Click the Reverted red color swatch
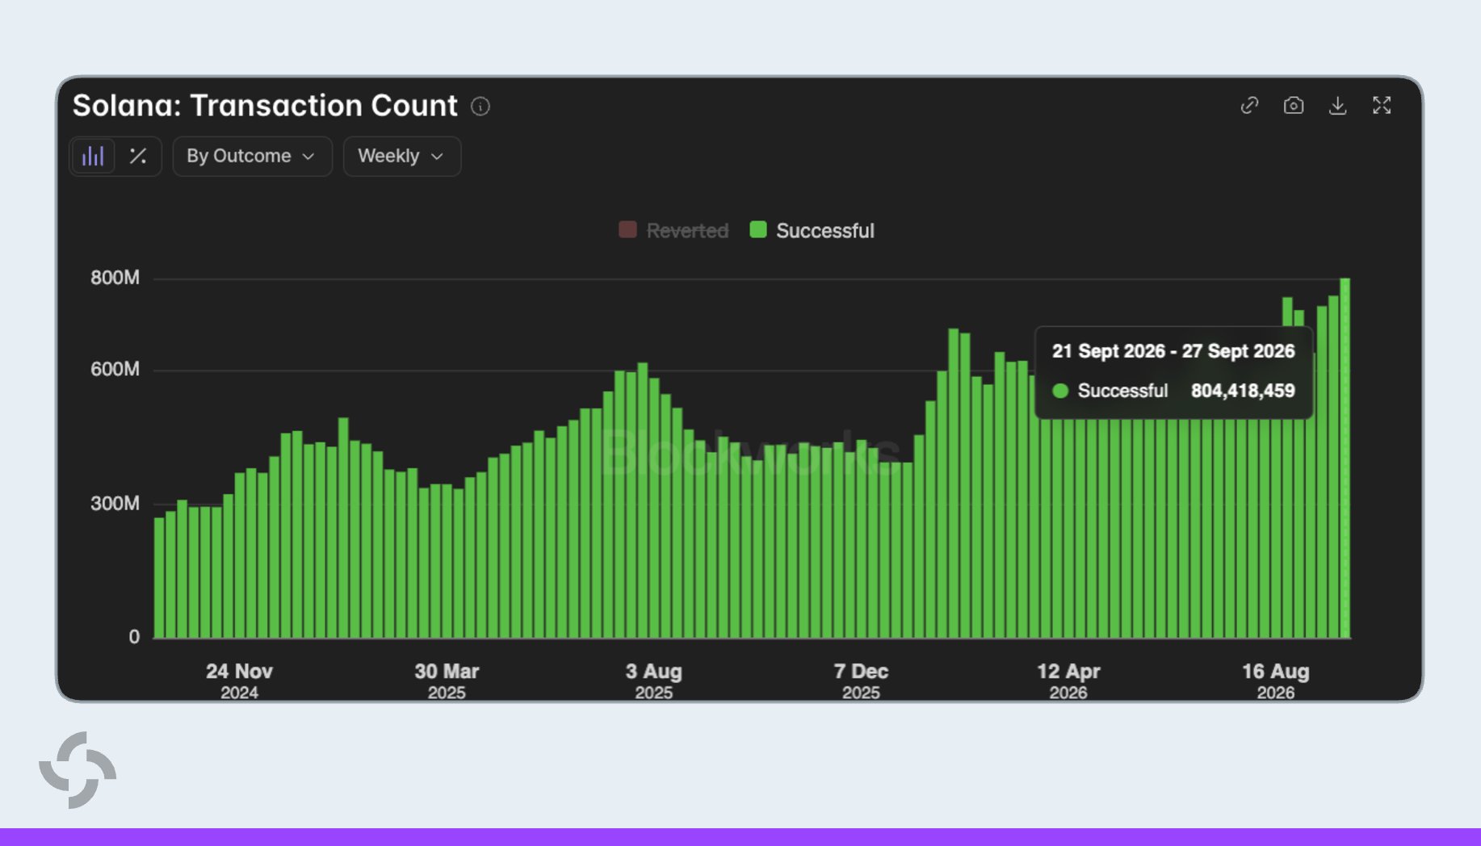The image size is (1481, 846). [x=627, y=229]
